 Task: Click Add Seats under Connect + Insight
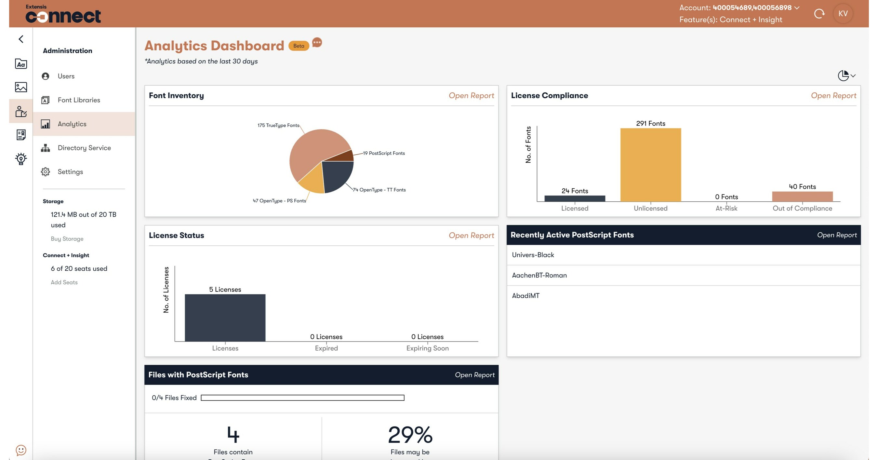coord(64,282)
